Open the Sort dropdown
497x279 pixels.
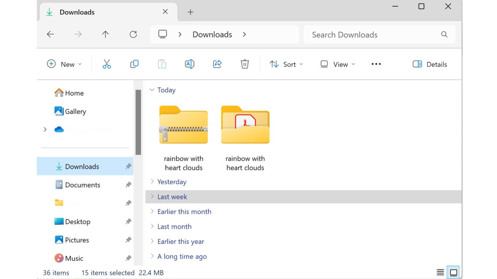pos(286,64)
